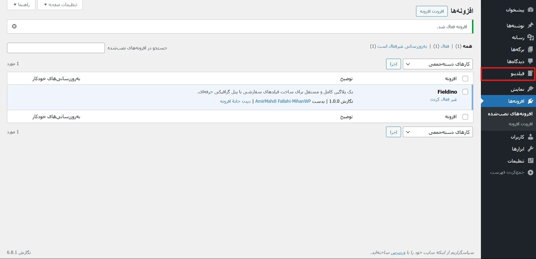Viewport: 536px width, 259px height.
Task: Click the رسانه media icon
Action: (530, 37)
